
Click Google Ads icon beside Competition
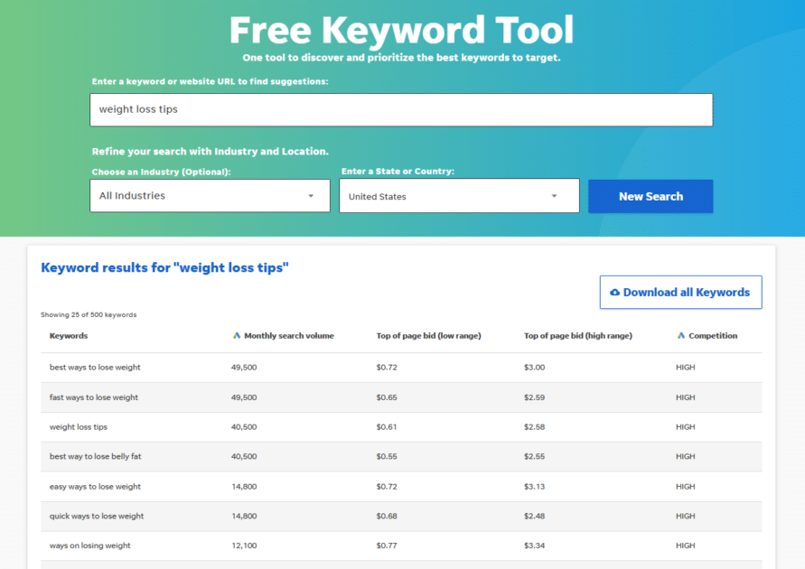681,336
